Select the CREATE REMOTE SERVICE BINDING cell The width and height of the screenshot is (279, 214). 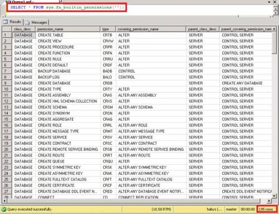68,149
